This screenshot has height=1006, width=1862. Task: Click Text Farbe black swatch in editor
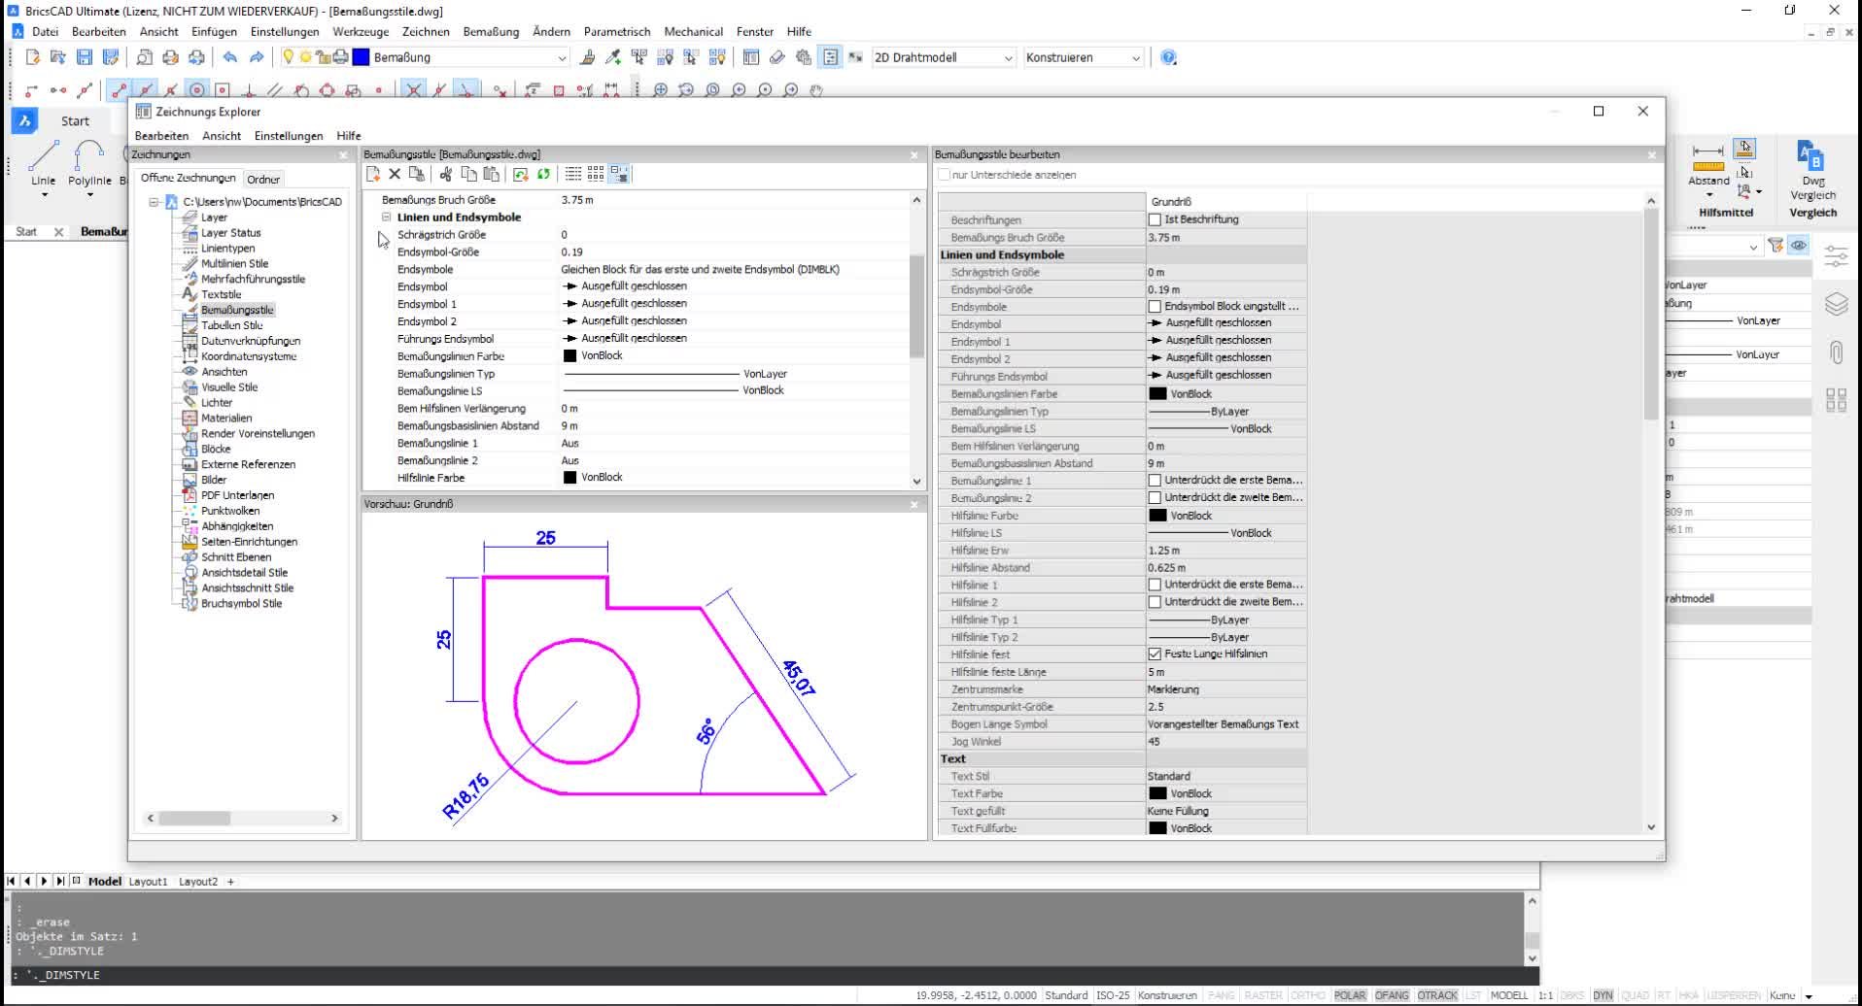click(1157, 793)
